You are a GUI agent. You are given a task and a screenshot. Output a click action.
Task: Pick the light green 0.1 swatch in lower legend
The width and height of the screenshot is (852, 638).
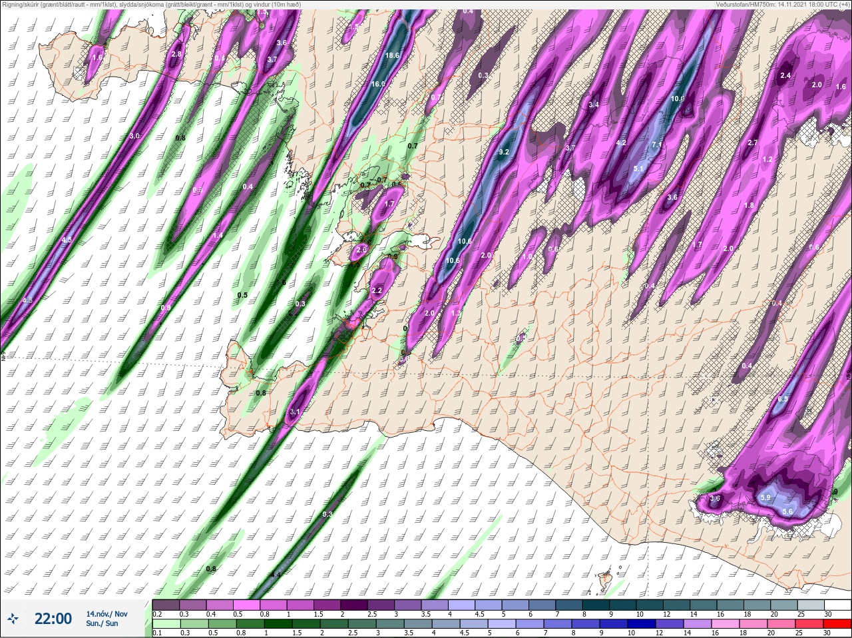click(166, 624)
